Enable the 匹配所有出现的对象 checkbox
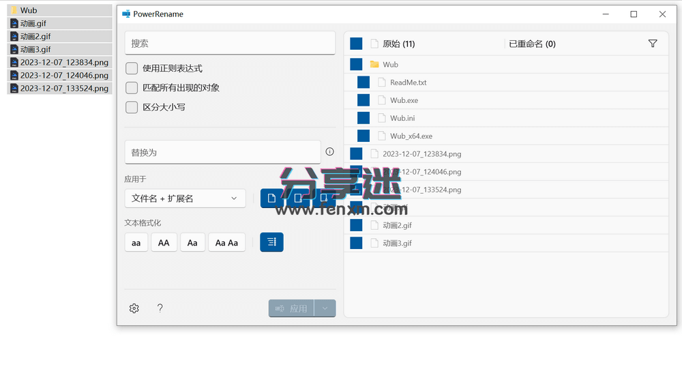The image size is (682, 384). coord(132,87)
